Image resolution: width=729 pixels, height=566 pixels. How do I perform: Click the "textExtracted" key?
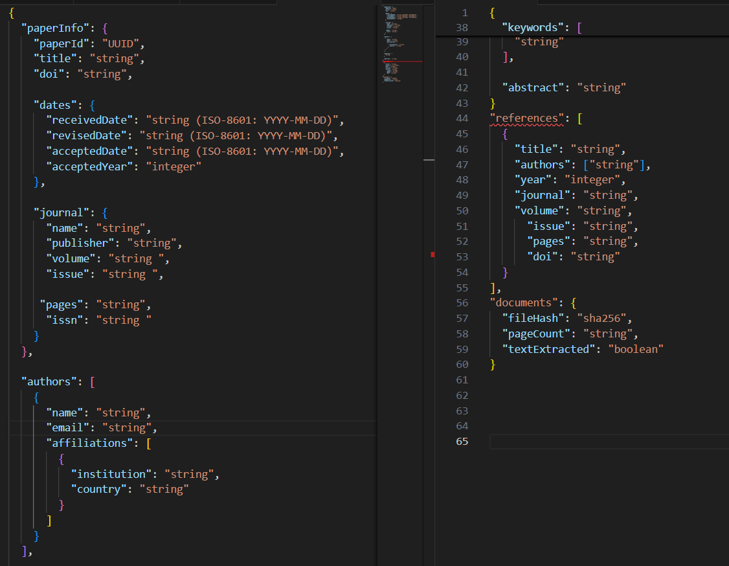tap(548, 349)
